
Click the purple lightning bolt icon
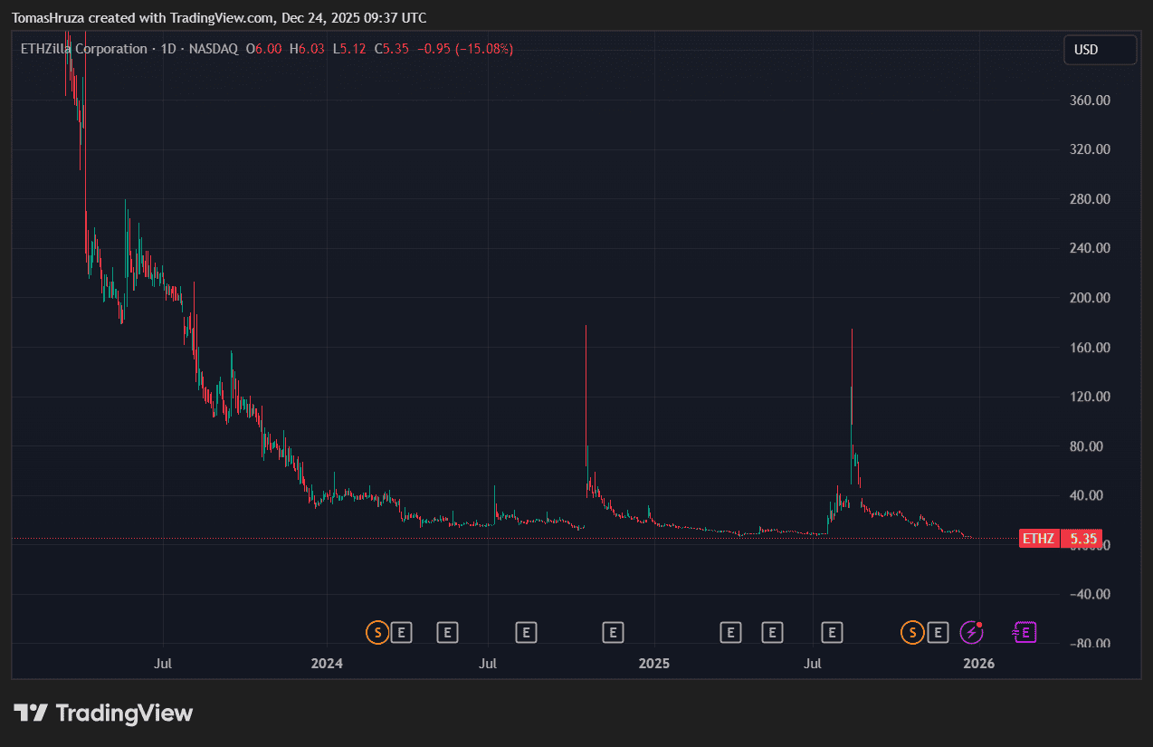(971, 632)
